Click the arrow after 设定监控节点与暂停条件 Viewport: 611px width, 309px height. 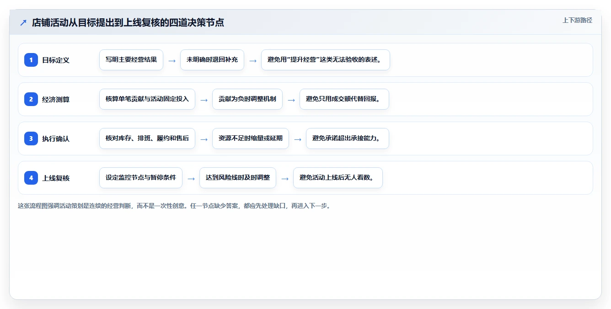(191, 178)
